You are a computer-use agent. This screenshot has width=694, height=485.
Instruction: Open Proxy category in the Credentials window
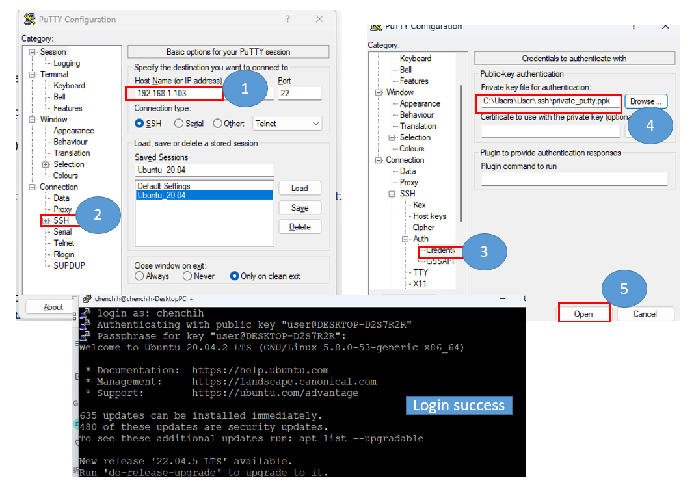(408, 183)
